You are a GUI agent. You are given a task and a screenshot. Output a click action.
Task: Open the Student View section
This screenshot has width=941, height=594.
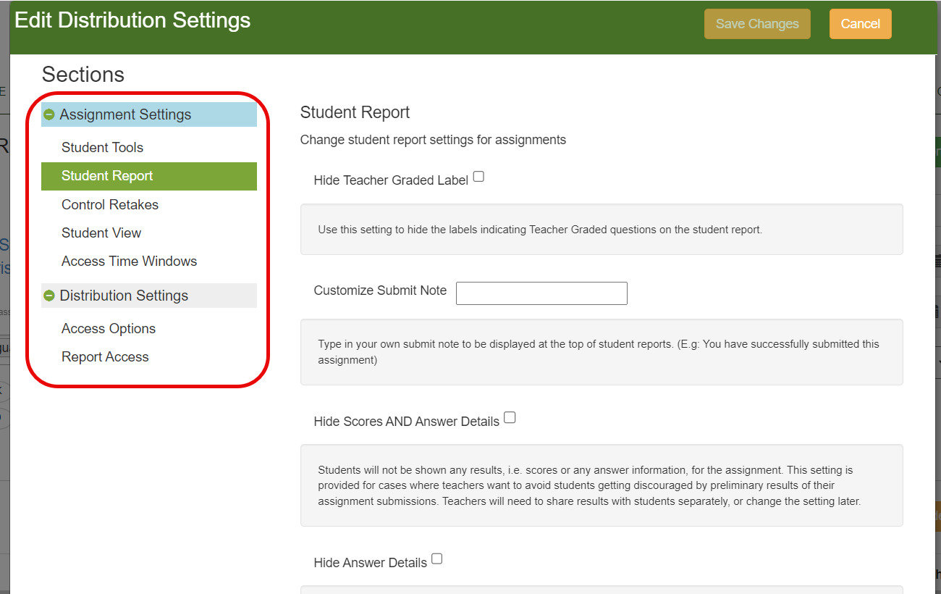pos(101,233)
